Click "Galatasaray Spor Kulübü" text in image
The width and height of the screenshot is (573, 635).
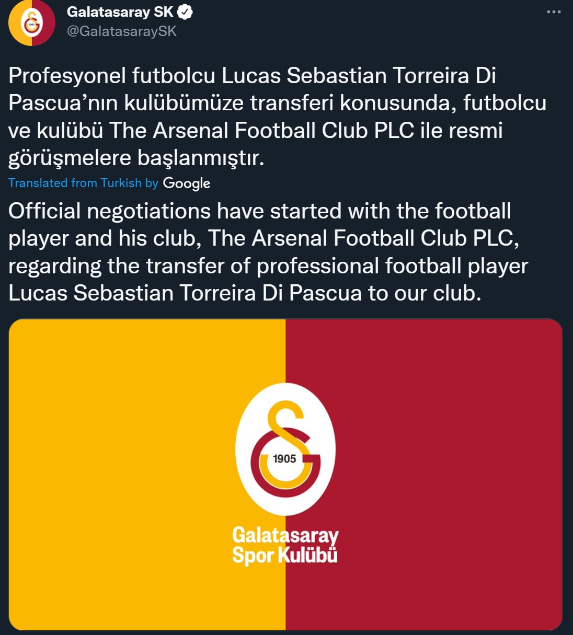click(x=285, y=545)
